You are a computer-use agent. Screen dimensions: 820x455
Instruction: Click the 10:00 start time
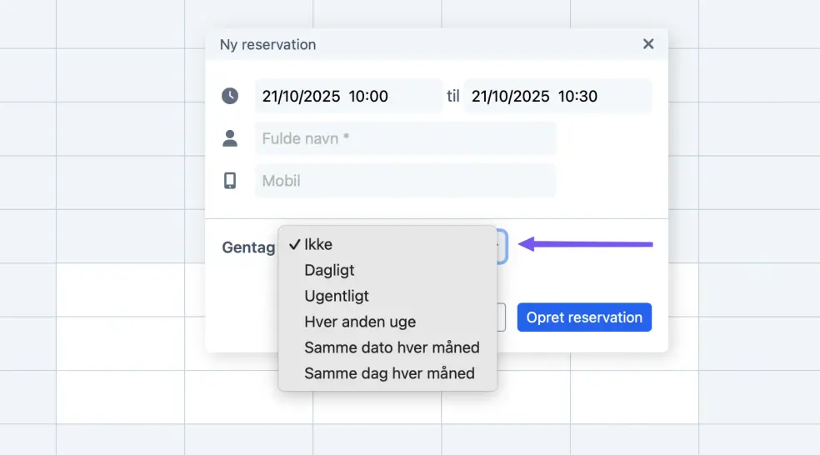[368, 96]
